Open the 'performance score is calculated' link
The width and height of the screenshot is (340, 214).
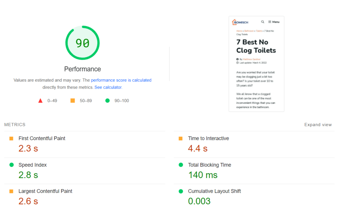click(x=121, y=80)
